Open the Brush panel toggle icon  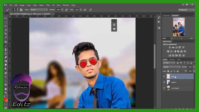pos(21,10)
